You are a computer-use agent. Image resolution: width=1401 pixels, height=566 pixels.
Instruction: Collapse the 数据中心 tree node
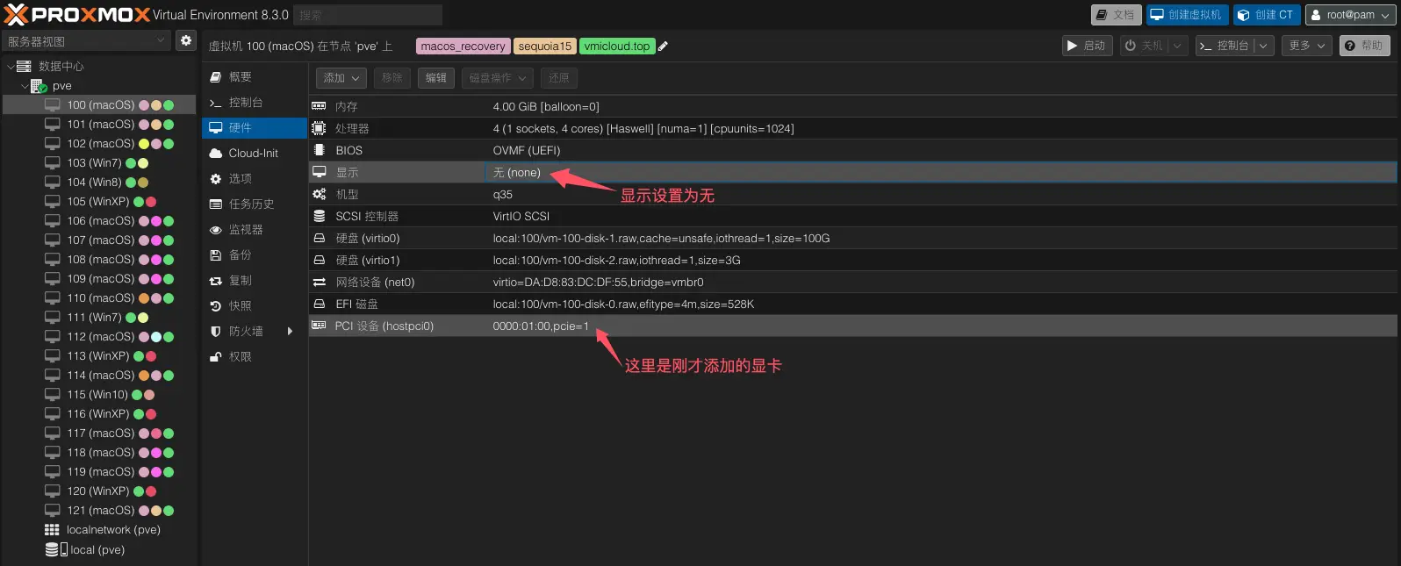tap(10, 66)
